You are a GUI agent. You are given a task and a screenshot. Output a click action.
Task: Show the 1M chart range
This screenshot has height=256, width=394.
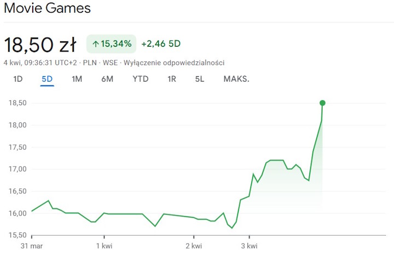point(77,79)
